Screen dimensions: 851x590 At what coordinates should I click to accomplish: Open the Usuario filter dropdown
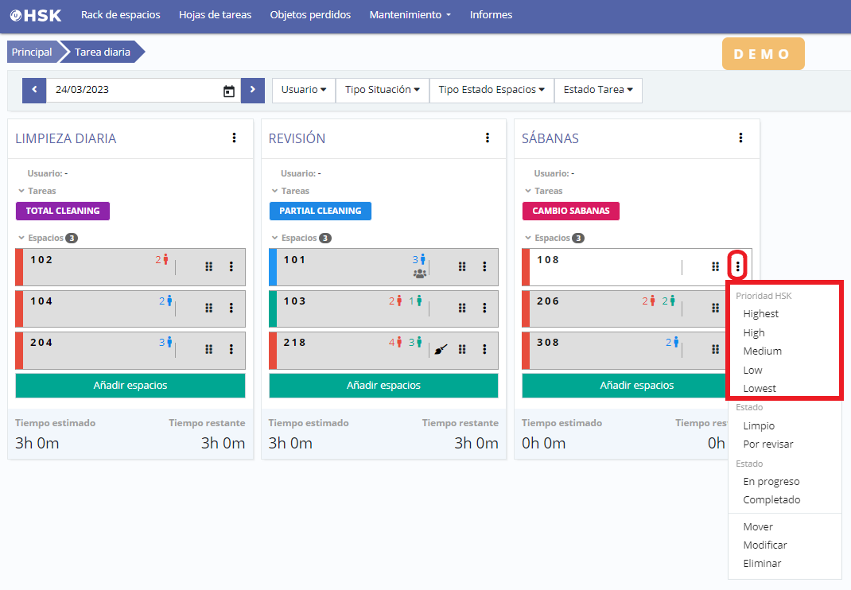[304, 90]
